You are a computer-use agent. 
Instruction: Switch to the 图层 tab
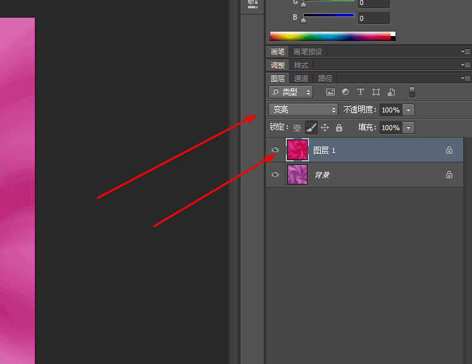point(278,78)
